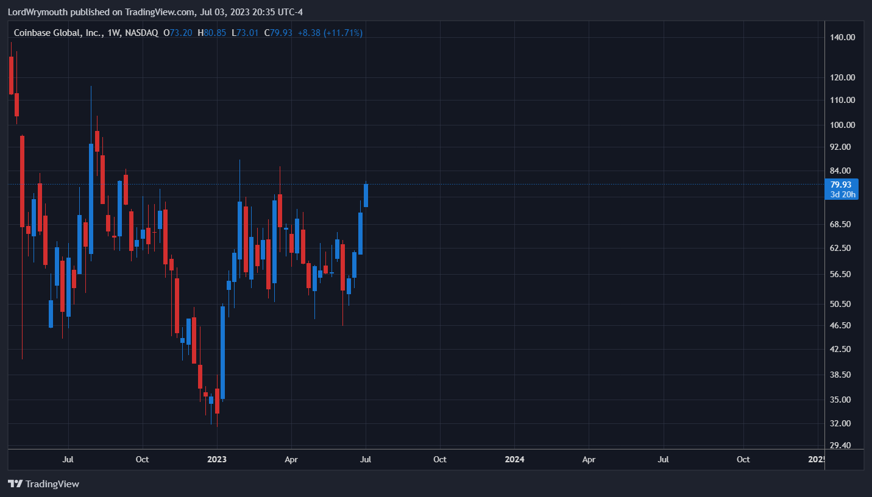Image resolution: width=872 pixels, height=497 pixels.
Task: Click the 110.00 price axis label
Action: 843,100
